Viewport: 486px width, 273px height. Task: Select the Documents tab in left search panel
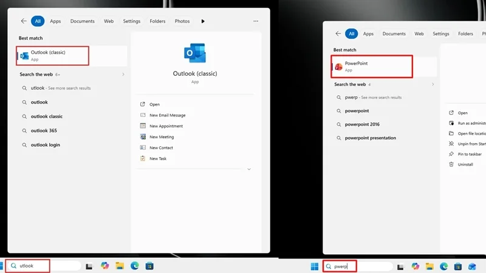click(83, 21)
